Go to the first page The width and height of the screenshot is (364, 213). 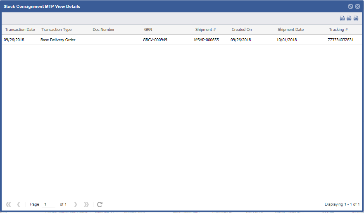8,204
